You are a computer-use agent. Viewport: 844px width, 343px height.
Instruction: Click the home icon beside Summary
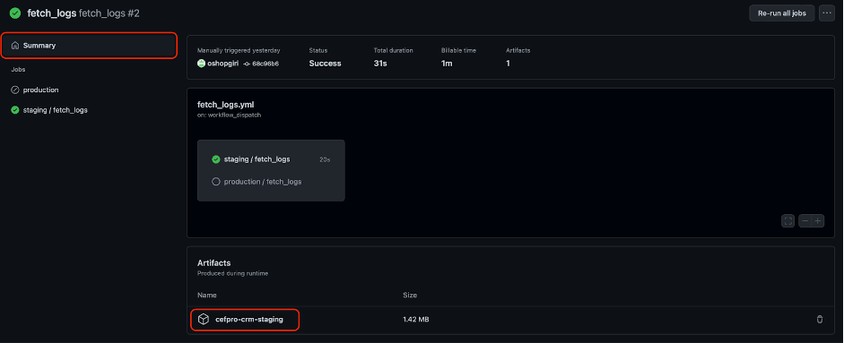(15, 46)
